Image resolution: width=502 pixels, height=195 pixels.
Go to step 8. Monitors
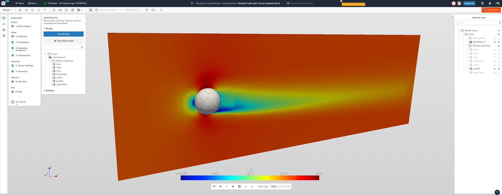[x=21, y=82]
